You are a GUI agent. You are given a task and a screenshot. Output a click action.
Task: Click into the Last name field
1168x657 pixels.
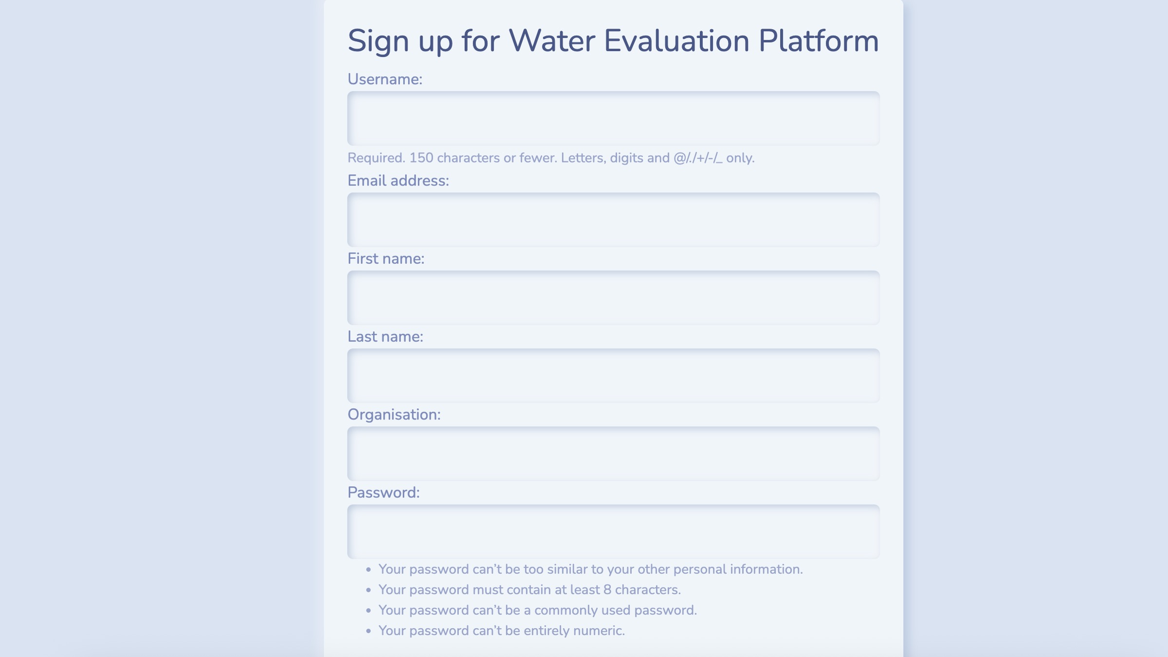[613, 375]
